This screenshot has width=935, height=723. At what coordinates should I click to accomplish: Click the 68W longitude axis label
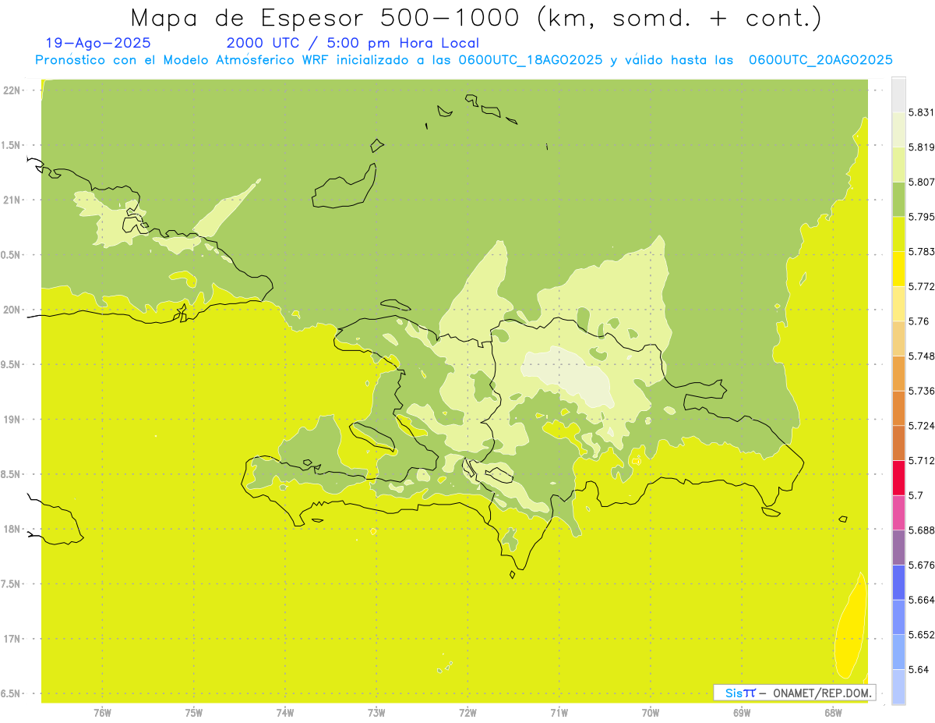[x=833, y=712]
